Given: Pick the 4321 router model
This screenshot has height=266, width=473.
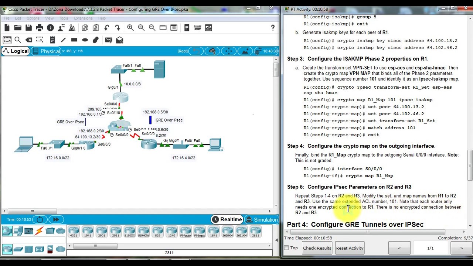Looking at the screenshot, I should tap(74, 232).
